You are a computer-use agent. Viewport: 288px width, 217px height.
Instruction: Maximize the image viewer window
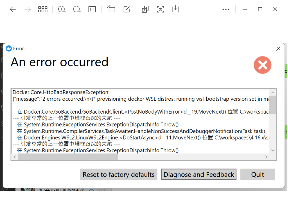click(260, 9)
